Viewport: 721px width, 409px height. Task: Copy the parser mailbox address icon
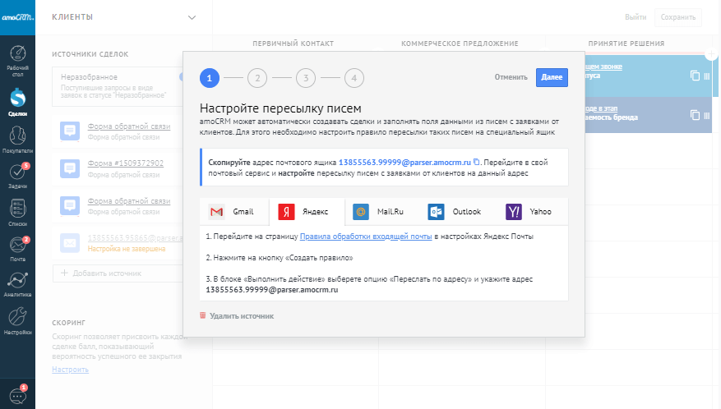[x=476, y=162]
